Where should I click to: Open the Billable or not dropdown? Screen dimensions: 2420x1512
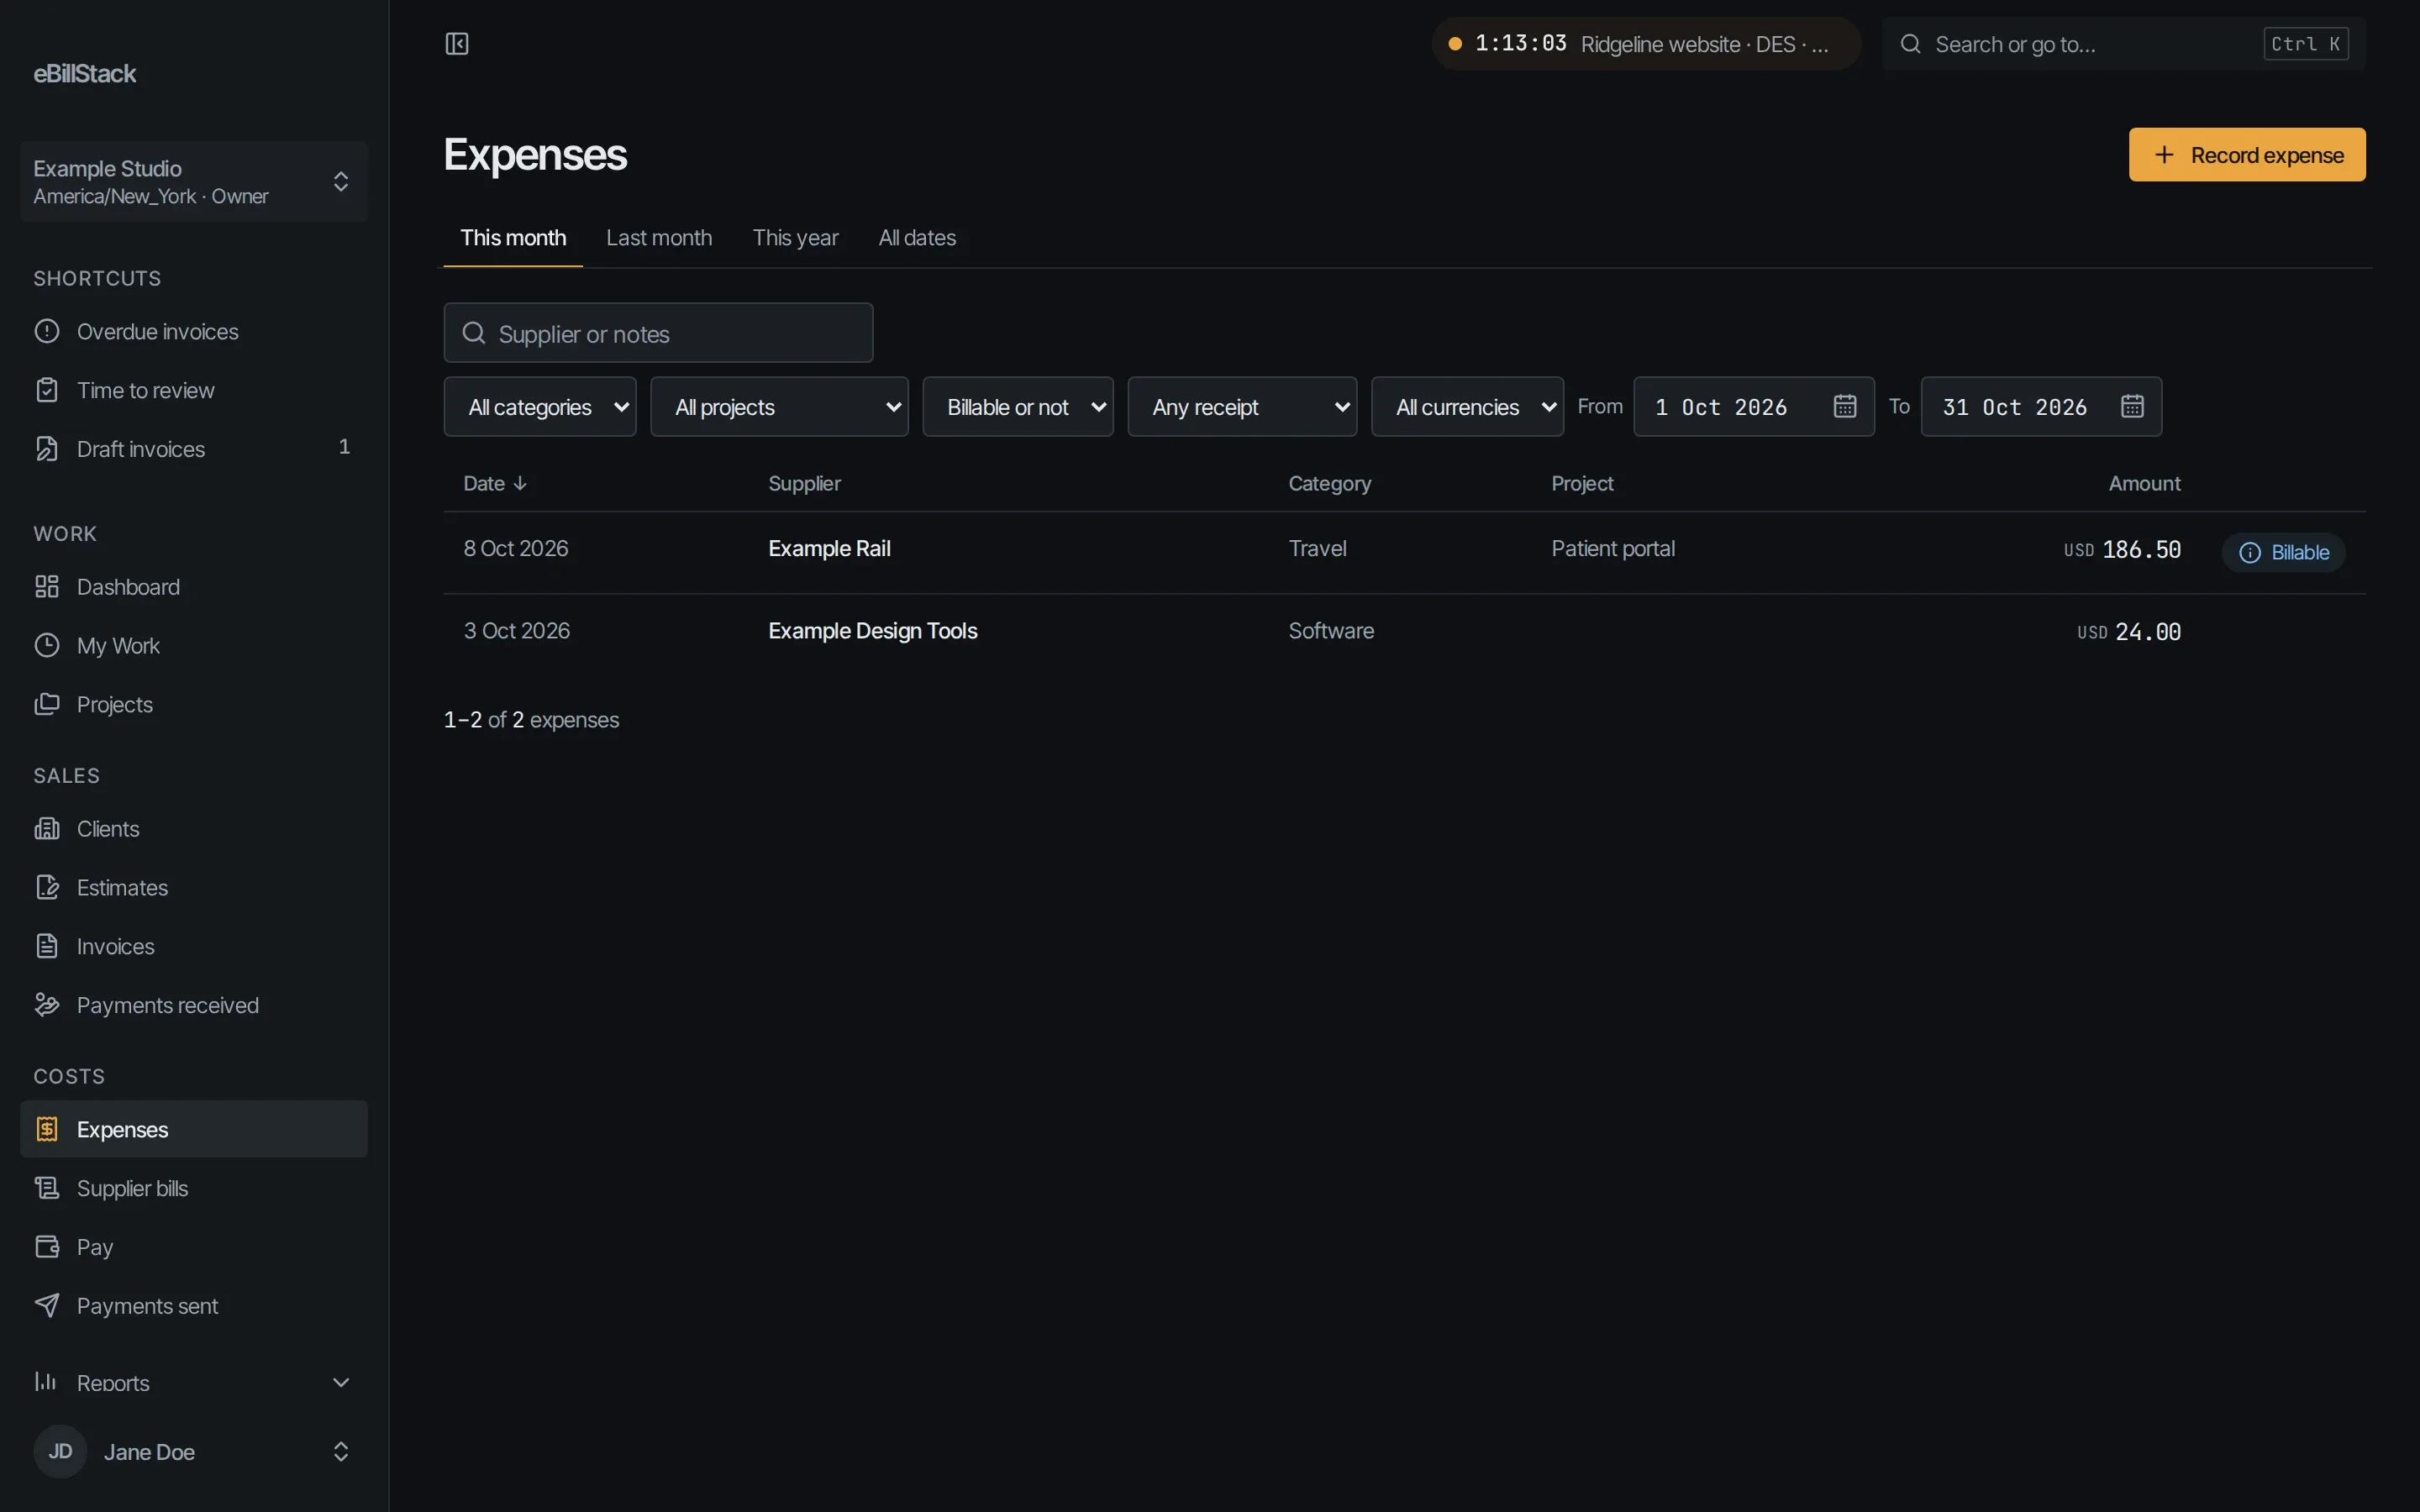pyautogui.click(x=1018, y=407)
